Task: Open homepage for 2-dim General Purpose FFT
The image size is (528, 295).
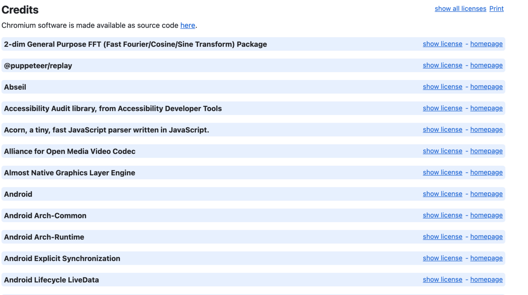Action: (486, 44)
